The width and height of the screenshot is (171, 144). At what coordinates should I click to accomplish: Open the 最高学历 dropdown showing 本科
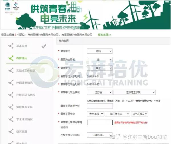tap(99, 51)
